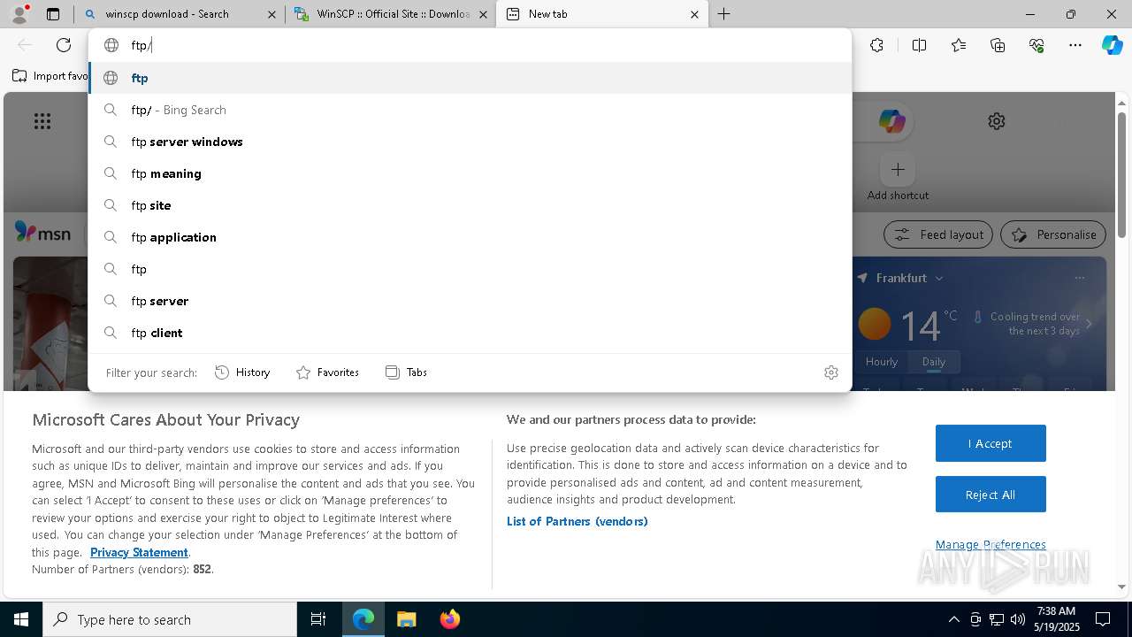Open page settings gear on new tab
This screenshot has width=1132, height=637.
coord(997,121)
